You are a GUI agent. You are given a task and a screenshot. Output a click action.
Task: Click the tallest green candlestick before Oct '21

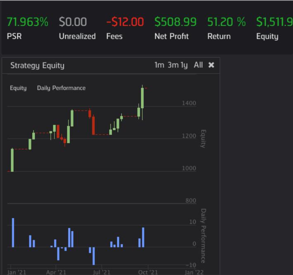142,98
